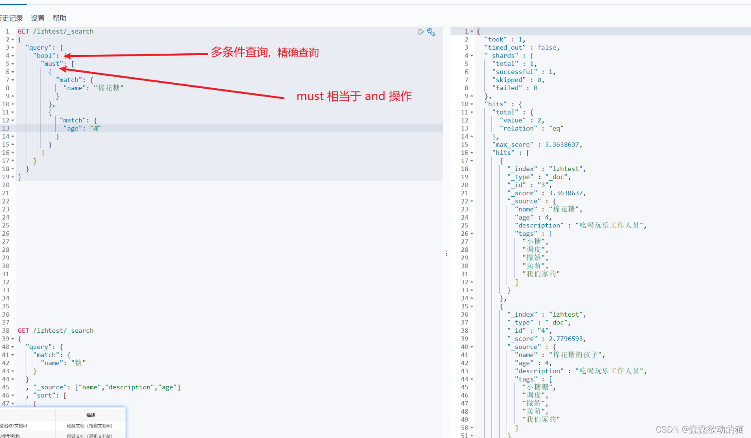Run the request with the play icon
The image size is (751, 438).
pos(421,32)
